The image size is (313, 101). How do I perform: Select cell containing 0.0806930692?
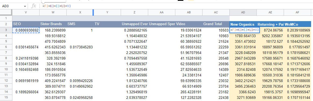point(26,30)
